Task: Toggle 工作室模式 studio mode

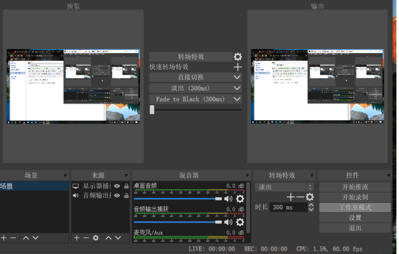Action: (355, 207)
